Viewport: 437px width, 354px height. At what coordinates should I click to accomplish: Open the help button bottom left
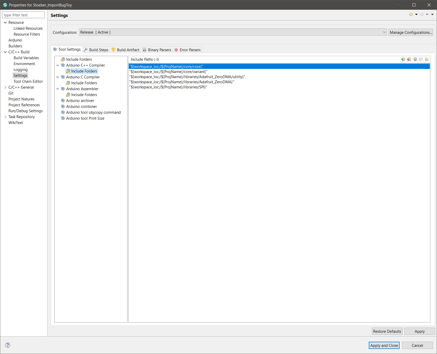coord(8,345)
